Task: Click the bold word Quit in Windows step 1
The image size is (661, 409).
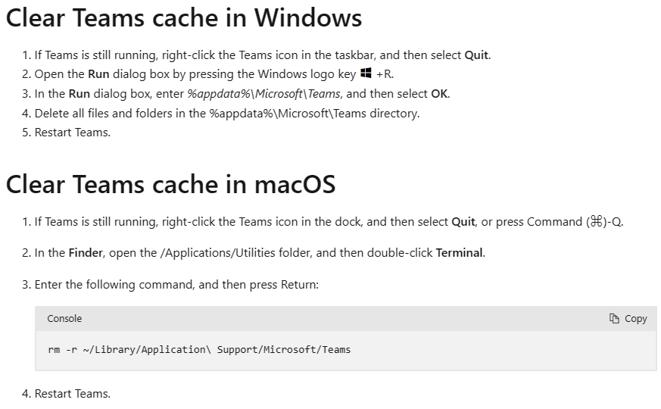Action: pos(476,55)
